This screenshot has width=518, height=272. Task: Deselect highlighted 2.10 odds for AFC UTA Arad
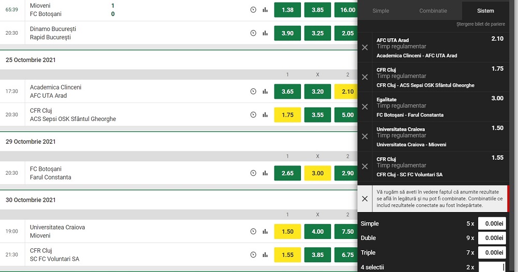(x=348, y=92)
